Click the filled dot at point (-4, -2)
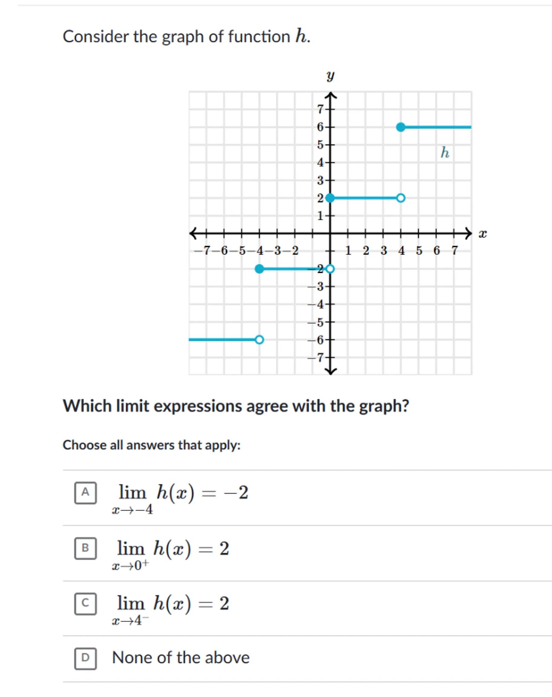552x697 pixels. coord(259,269)
